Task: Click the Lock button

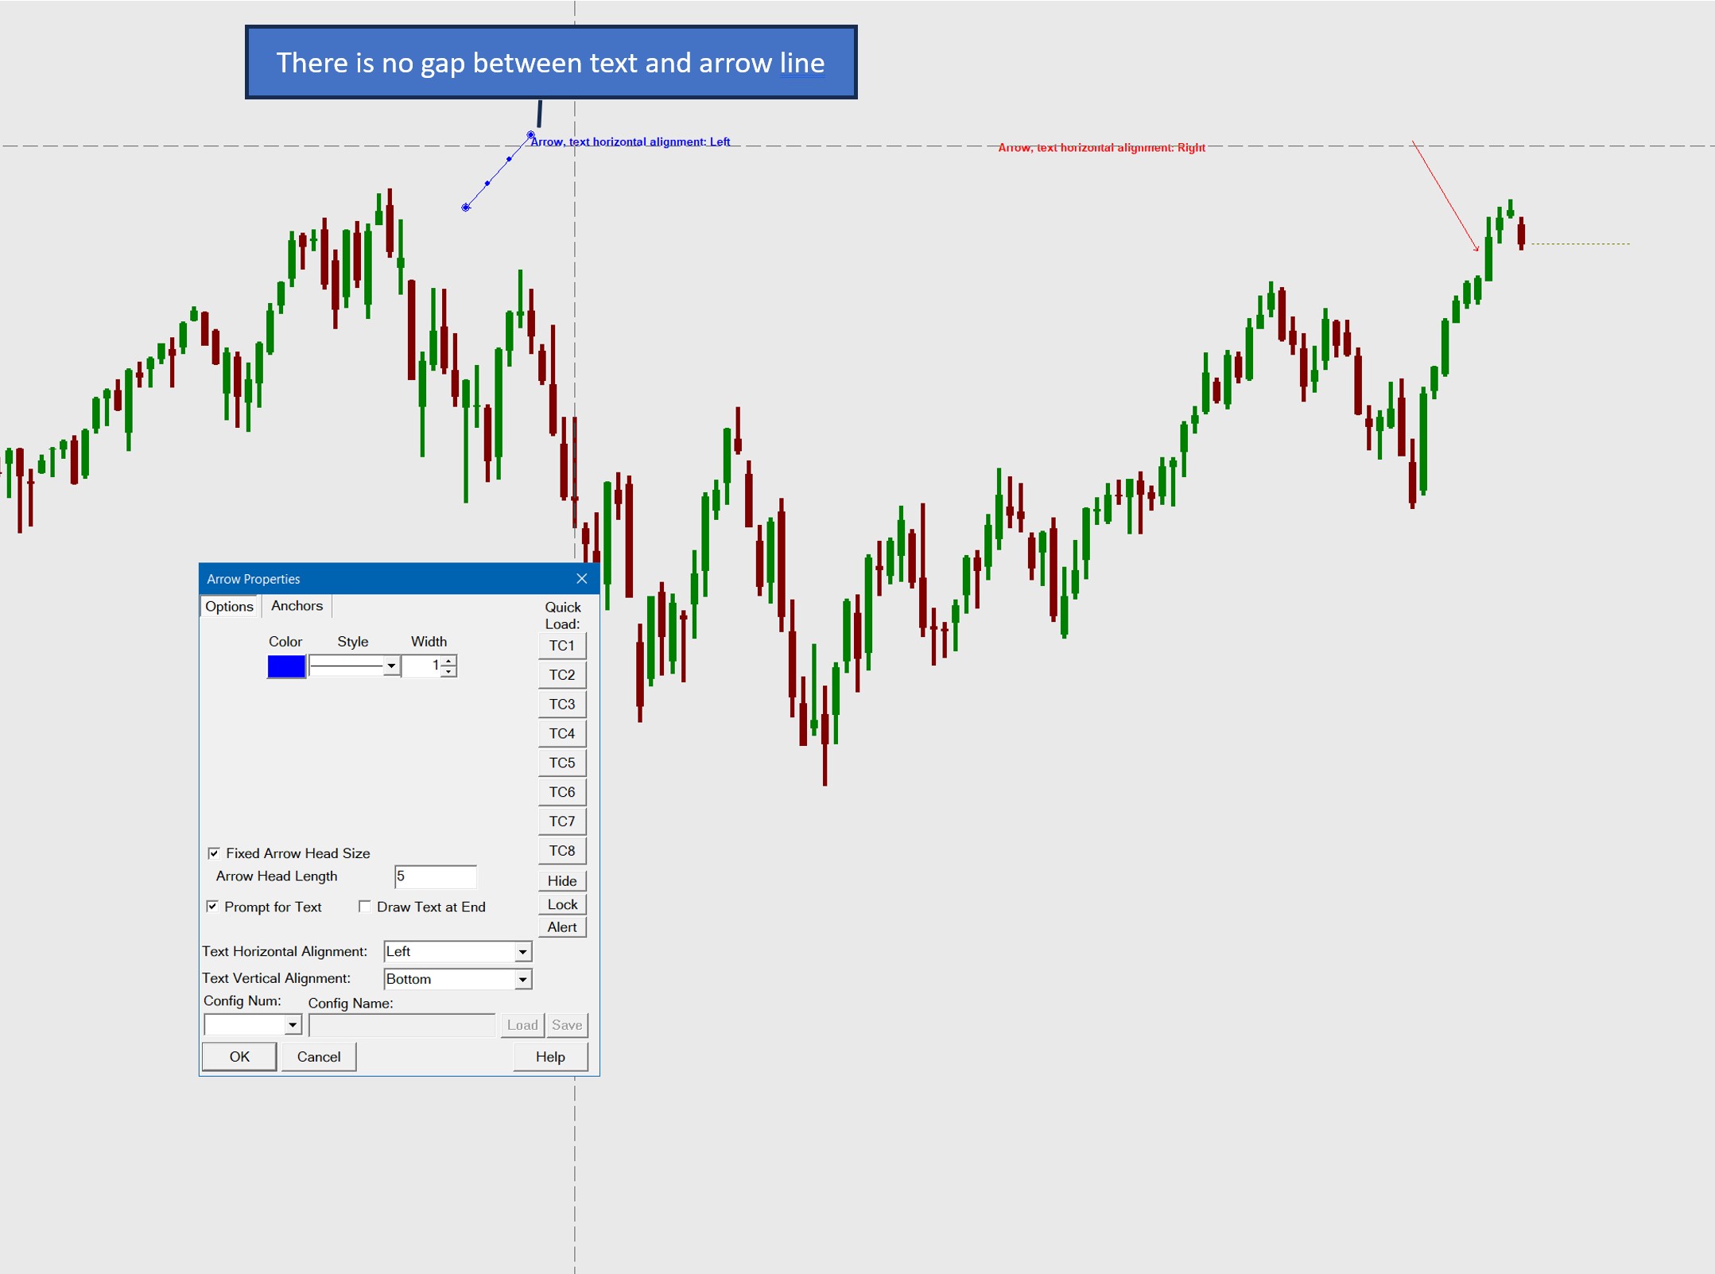Action: tap(561, 905)
